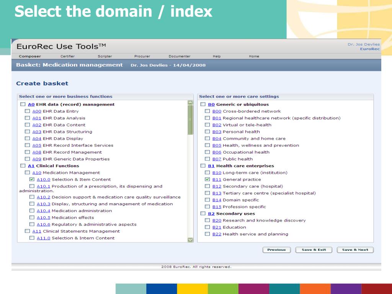Check the A0 EHR data management checkbox
Screen dimensions: 392x294
tap(23, 104)
